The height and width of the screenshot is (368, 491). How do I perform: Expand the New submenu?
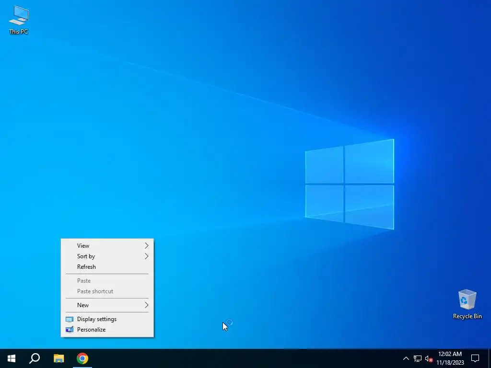(x=107, y=305)
